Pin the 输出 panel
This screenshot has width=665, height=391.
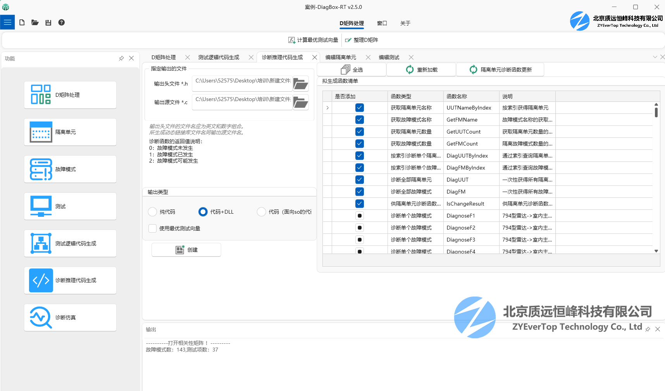[648, 329]
